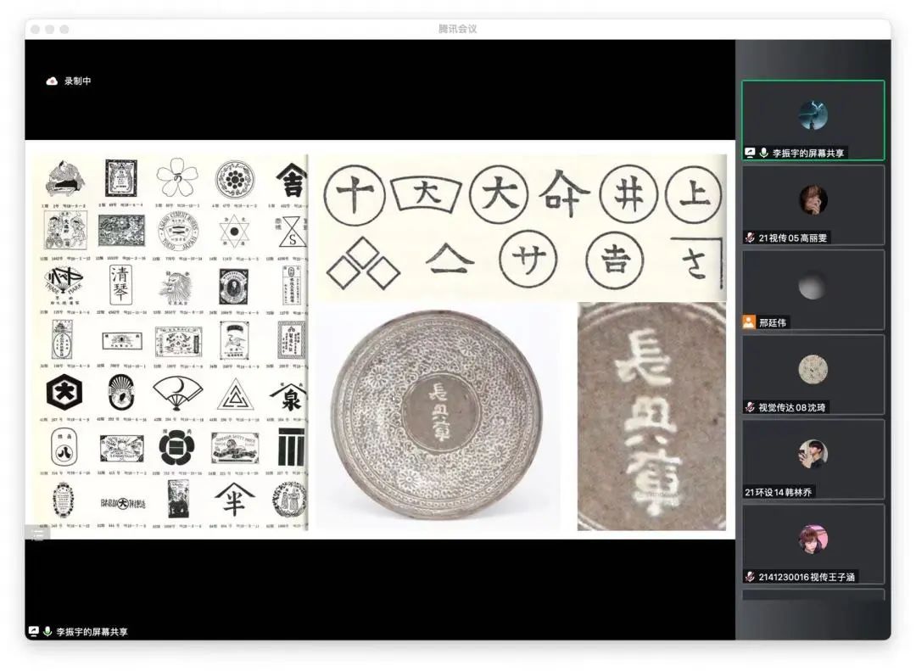
Task: Select 高丽雯's video tile avatar
Action: [x=813, y=199]
